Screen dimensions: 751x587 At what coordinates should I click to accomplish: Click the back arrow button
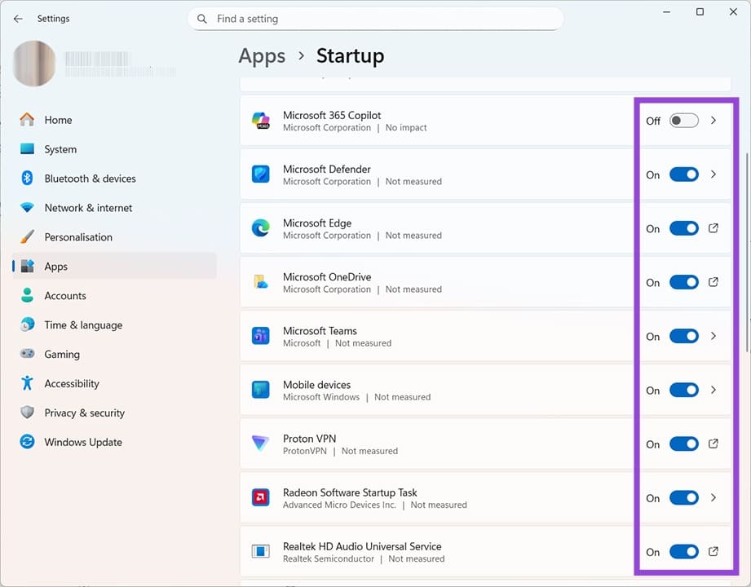coord(18,18)
